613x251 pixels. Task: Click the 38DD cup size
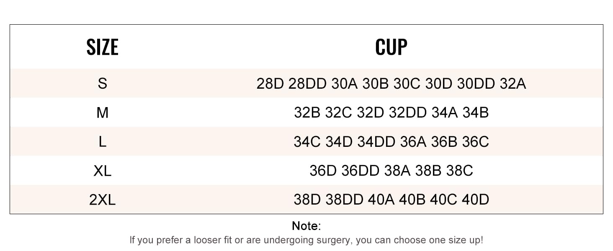point(344,200)
